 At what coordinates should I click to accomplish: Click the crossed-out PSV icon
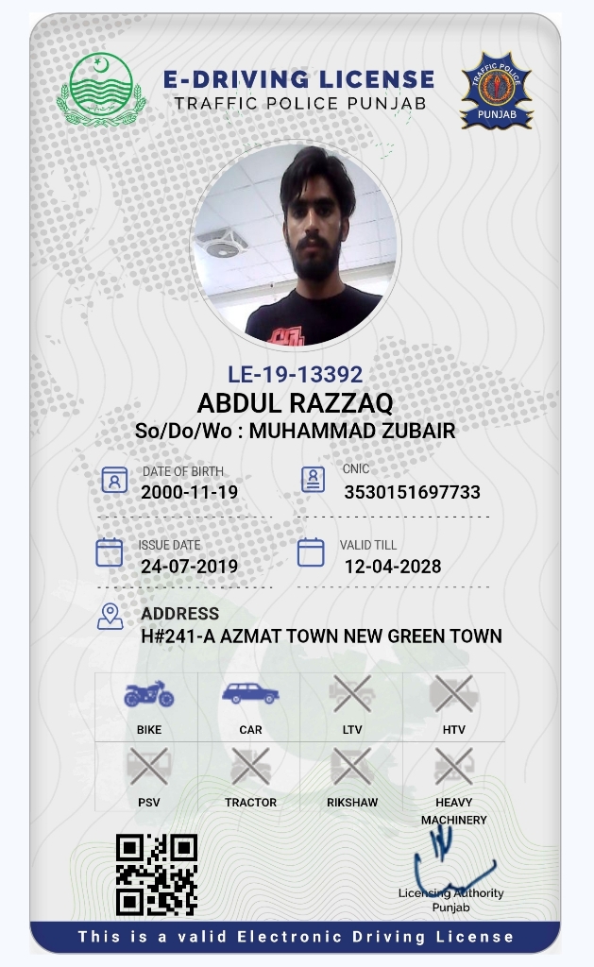point(148,767)
